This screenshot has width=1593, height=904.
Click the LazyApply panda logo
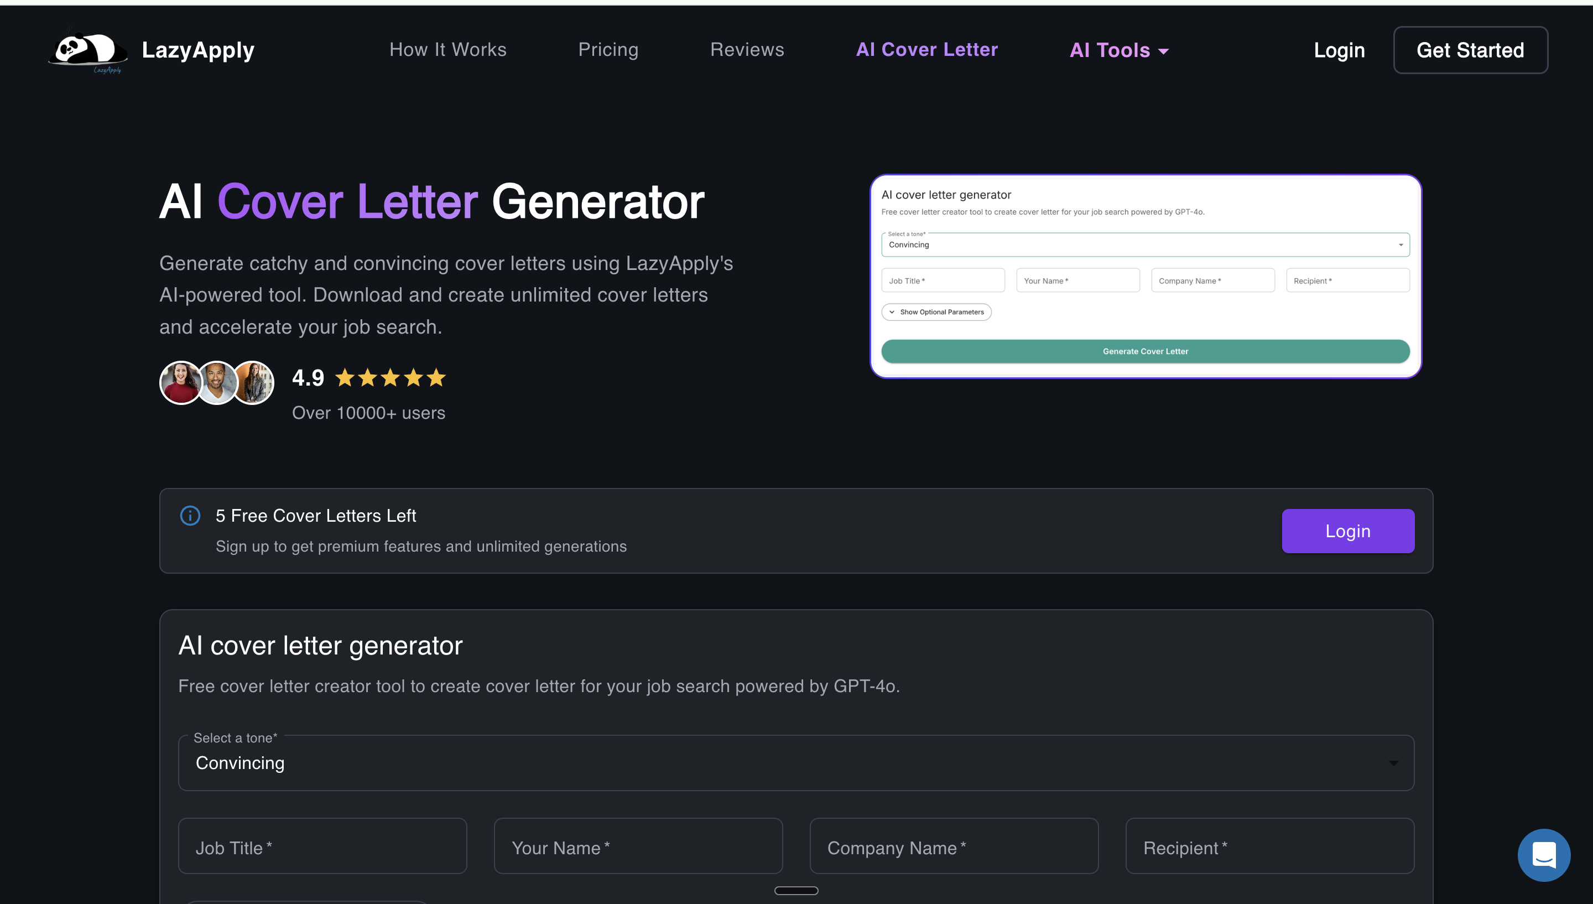[x=87, y=50]
